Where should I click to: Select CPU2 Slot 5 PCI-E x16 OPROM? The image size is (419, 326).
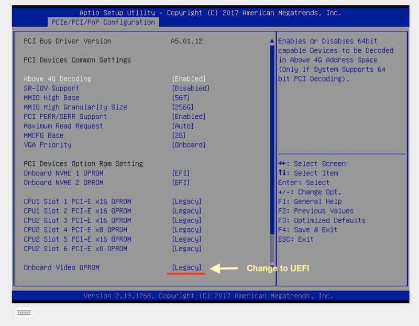78,239
